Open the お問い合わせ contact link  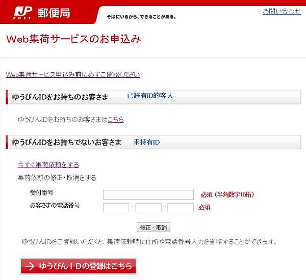tap(282, 11)
